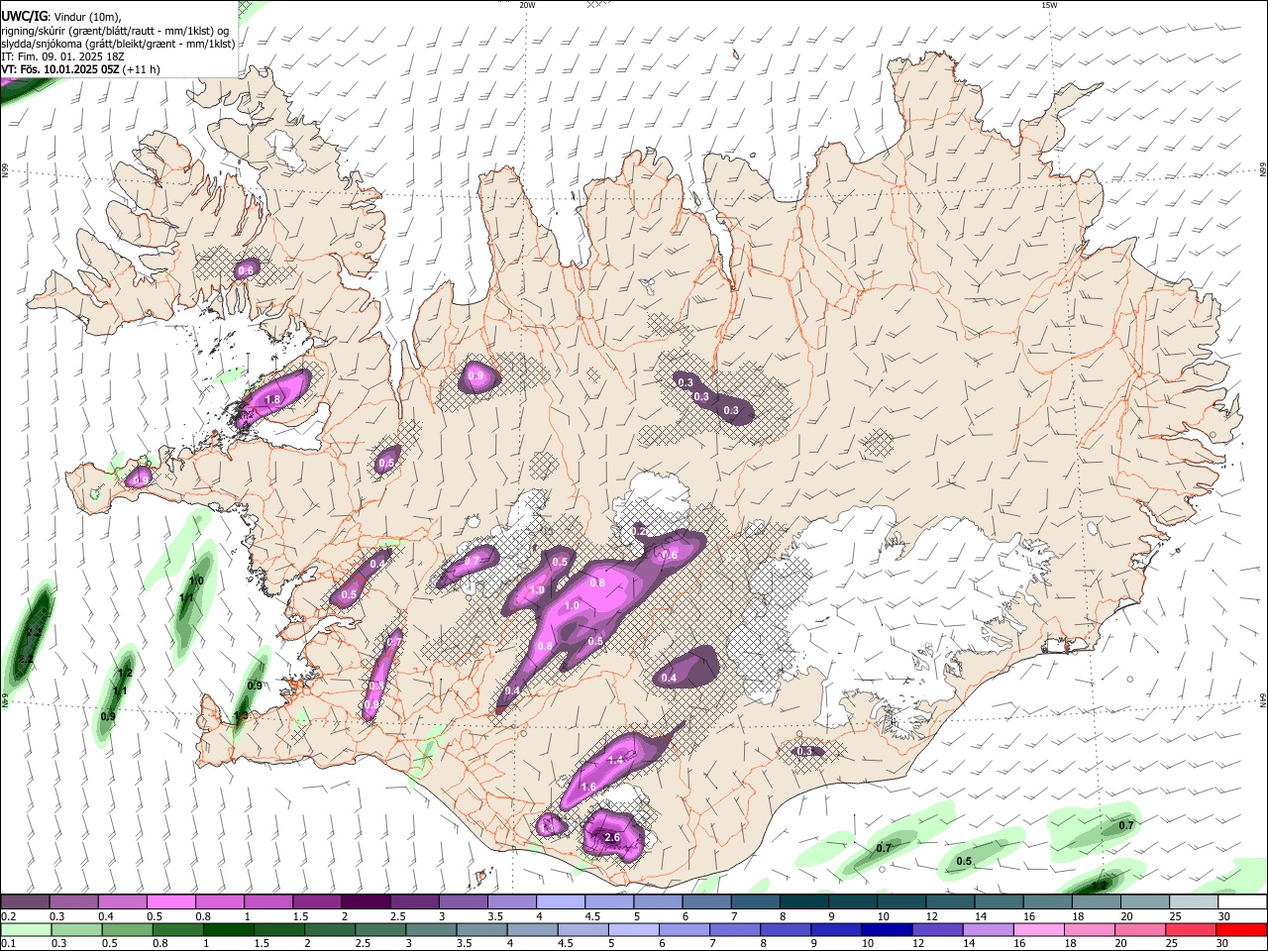Select the bottom-row gray-blue swatch from 3.5 to 4

[x=480, y=930]
